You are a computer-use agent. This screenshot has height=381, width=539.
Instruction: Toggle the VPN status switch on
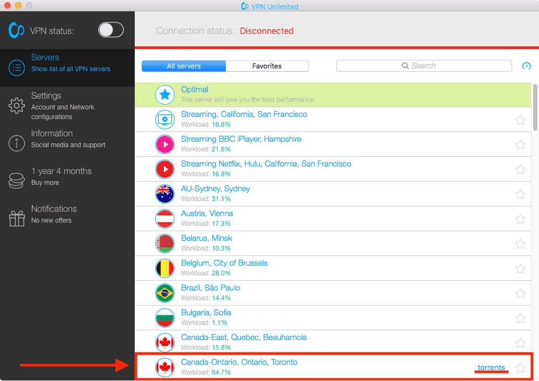point(110,30)
